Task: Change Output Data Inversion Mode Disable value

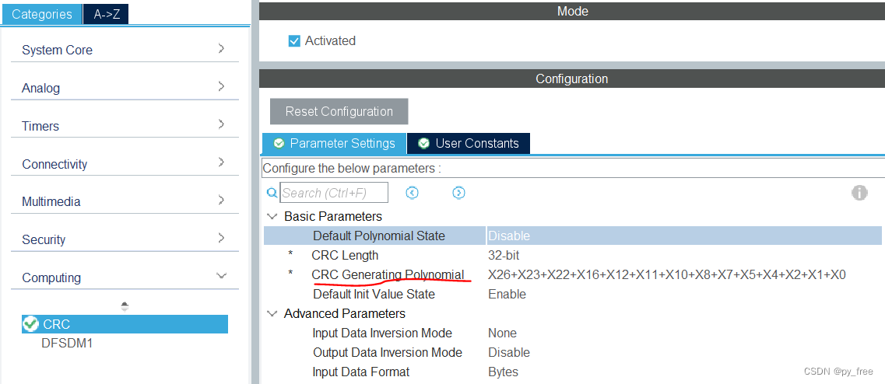Action: coord(509,352)
